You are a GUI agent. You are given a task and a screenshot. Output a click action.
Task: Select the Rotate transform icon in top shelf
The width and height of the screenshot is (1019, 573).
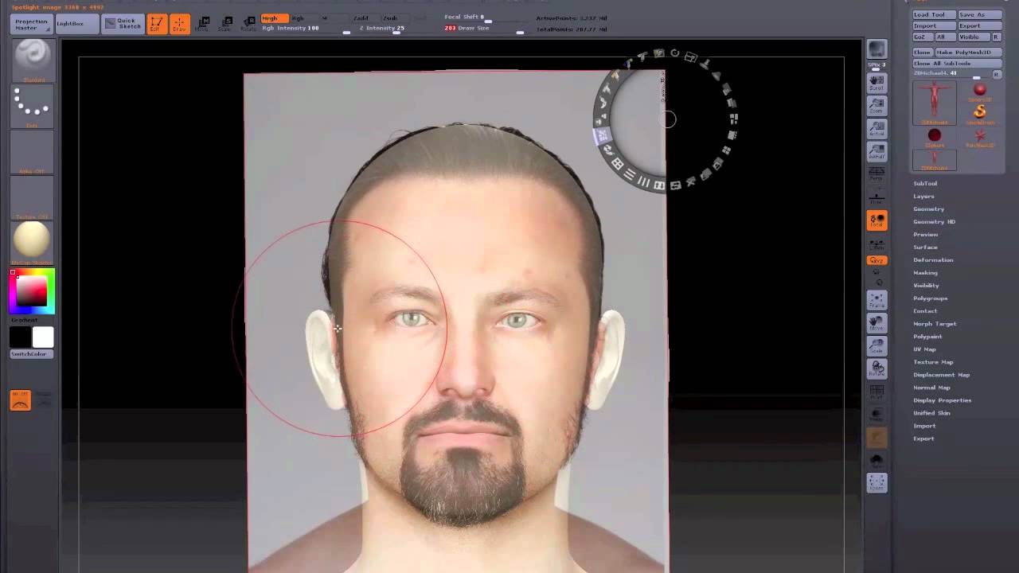pos(249,24)
